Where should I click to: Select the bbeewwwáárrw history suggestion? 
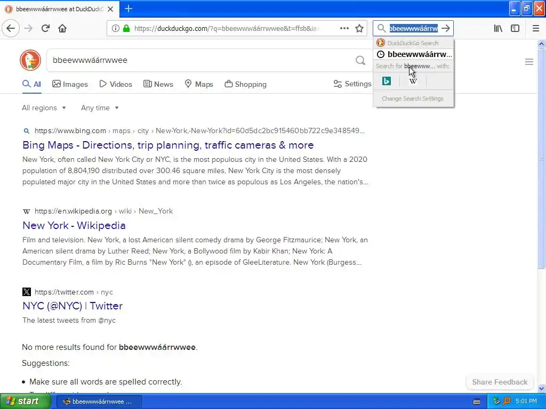click(x=414, y=54)
